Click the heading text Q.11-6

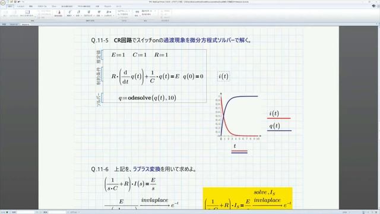tap(100, 169)
